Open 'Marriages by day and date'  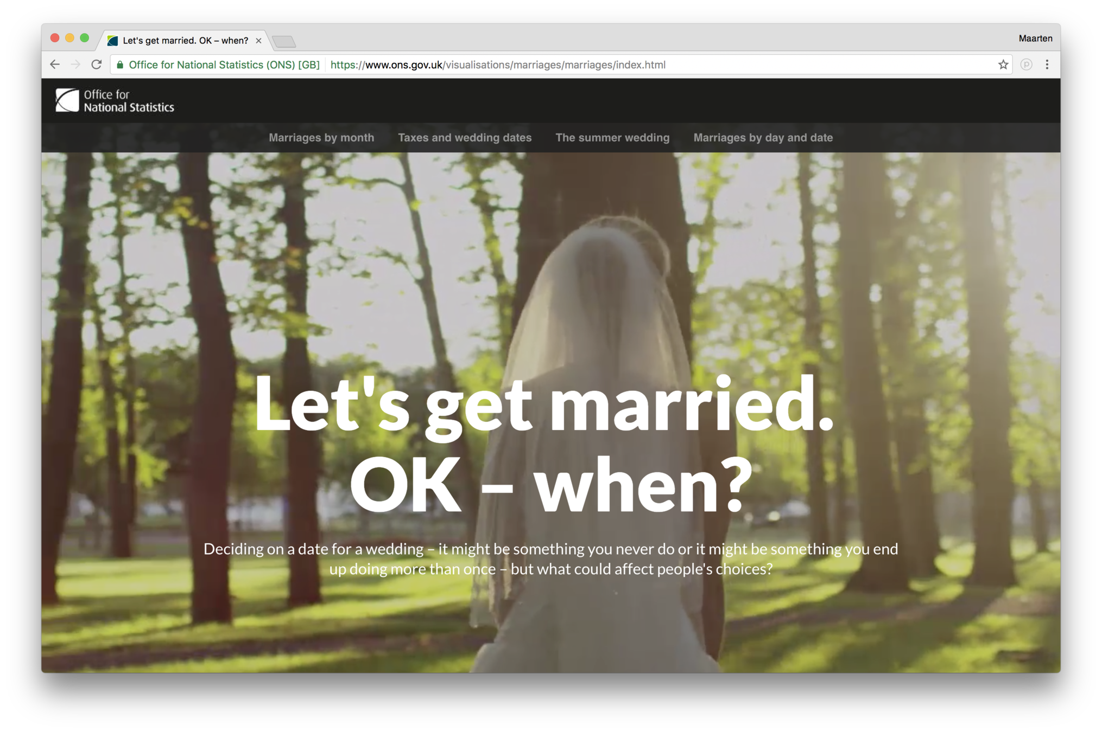pyautogui.click(x=763, y=138)
